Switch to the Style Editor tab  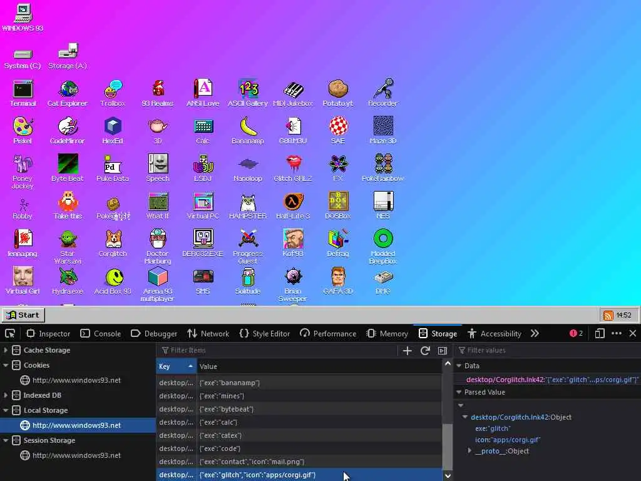pyautogui.click(x=265, y=334)
